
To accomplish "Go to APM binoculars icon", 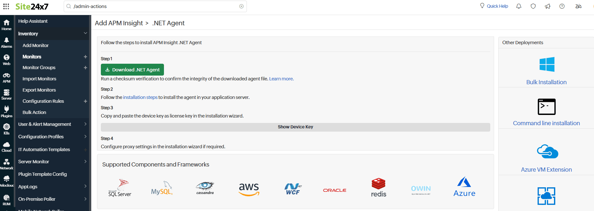I will coord(6,77).
